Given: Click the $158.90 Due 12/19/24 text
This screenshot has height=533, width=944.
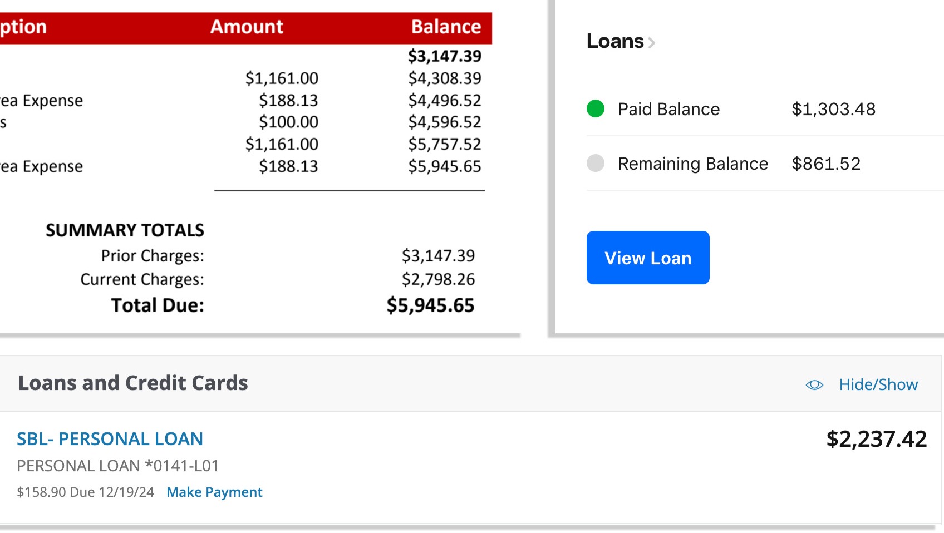Looking at the screenshot, I should click(x=86, y=492).
